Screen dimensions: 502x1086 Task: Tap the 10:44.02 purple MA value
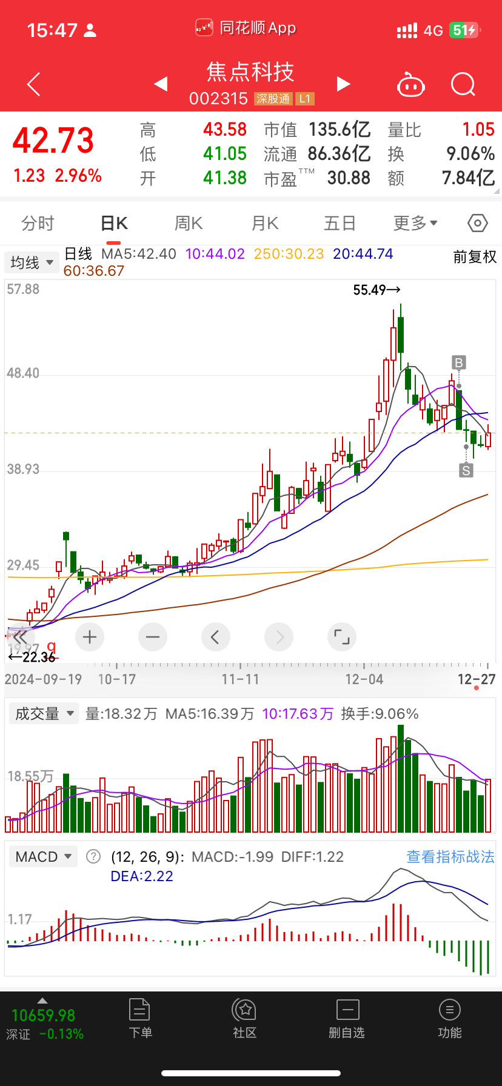(x=215, y=254)
